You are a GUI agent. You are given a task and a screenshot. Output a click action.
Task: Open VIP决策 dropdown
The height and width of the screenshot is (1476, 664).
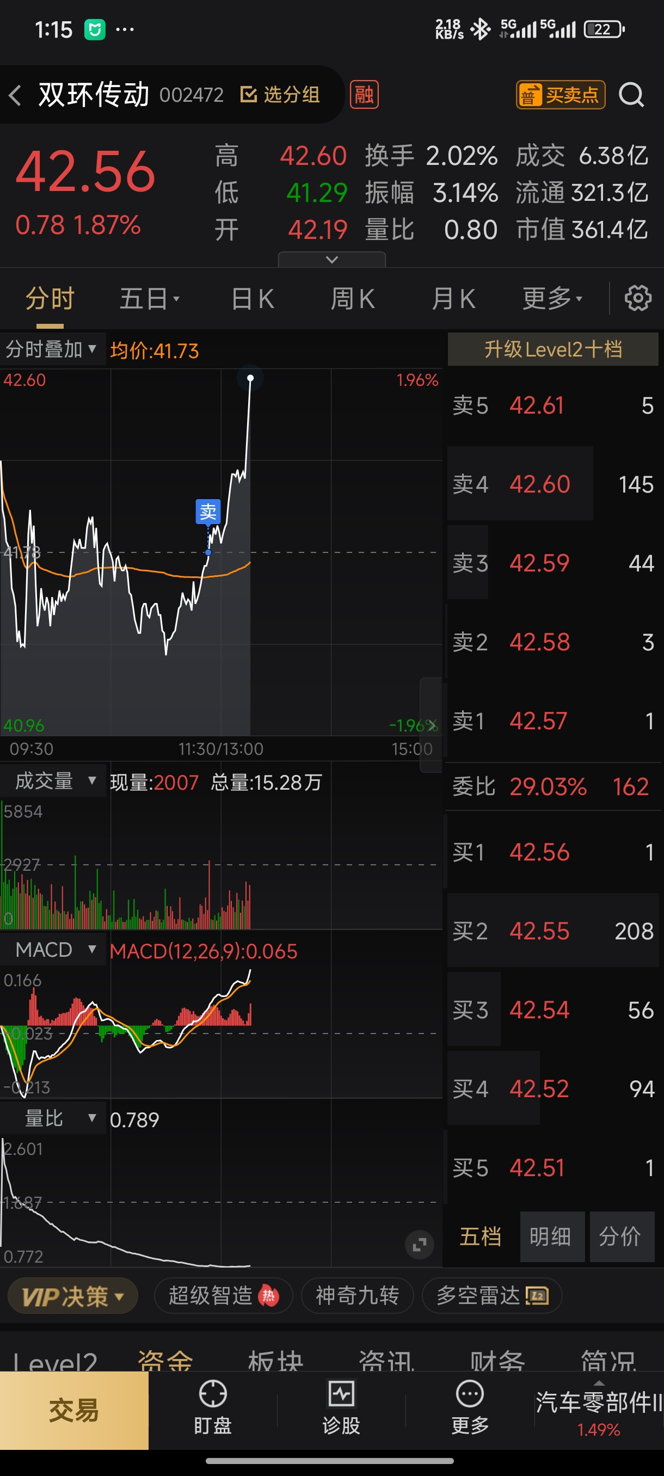73,1295
